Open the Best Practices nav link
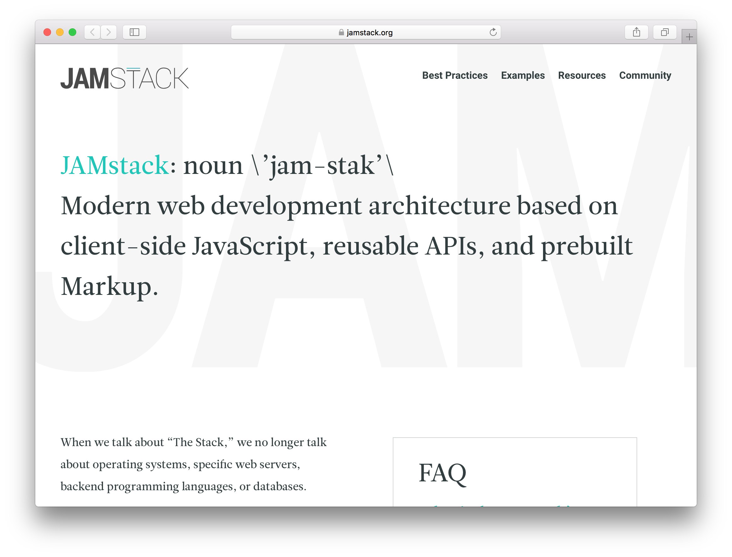The width and height of the screenshot is (732, 557). (455, 75)
